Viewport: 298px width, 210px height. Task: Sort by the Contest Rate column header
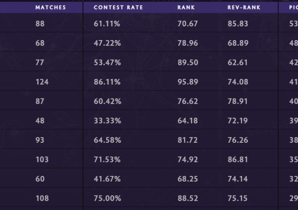[118, 7]
